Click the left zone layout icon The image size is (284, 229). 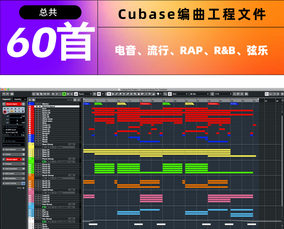pos(267,94)
